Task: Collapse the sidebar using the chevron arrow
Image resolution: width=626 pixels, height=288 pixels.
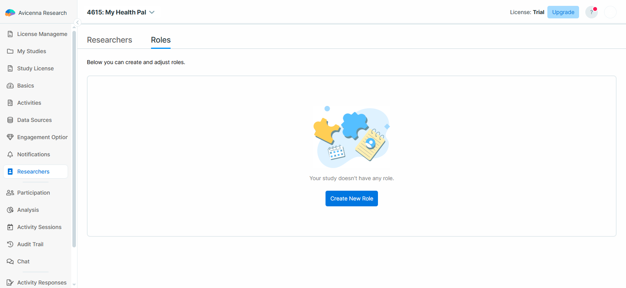Action: [77, 22]
